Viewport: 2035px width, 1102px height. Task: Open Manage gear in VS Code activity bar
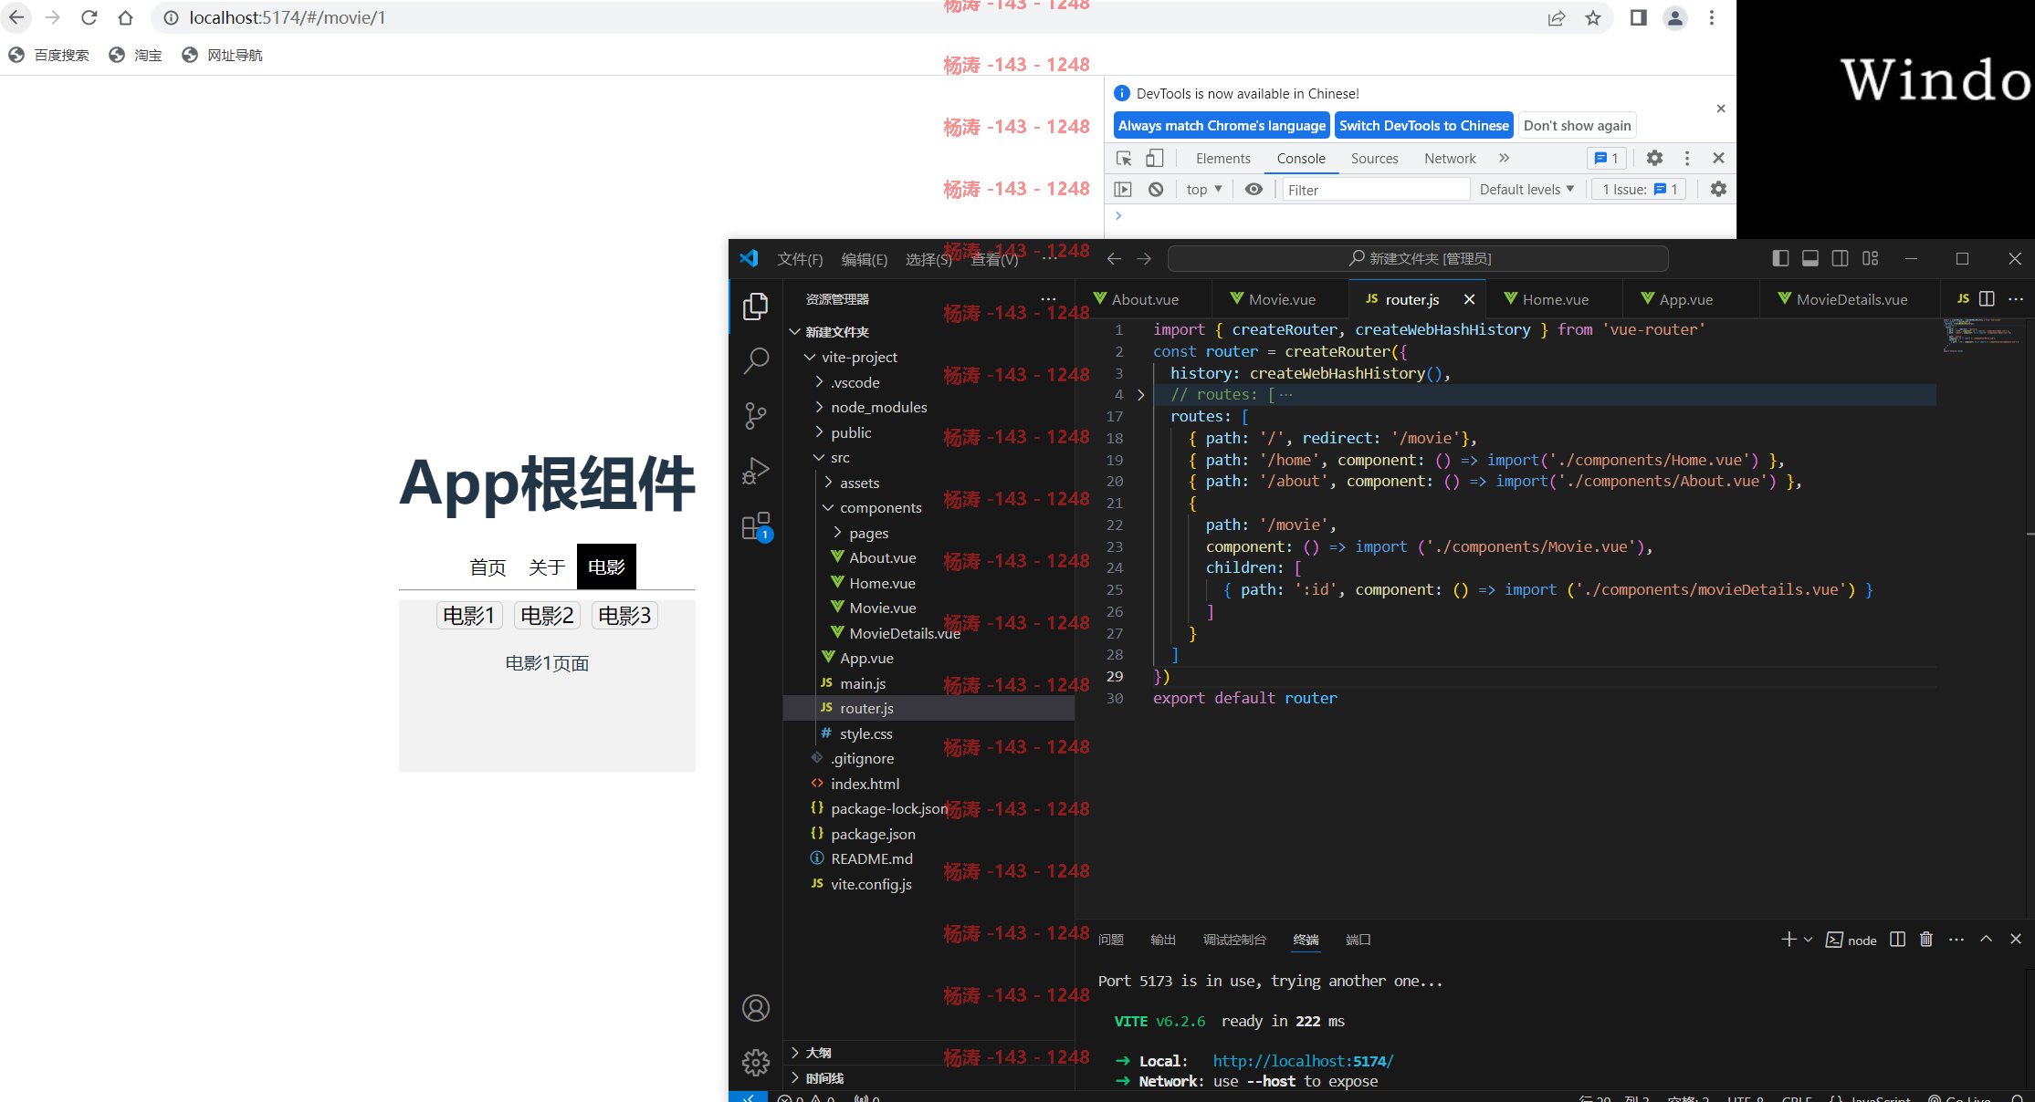point(755,1063)
